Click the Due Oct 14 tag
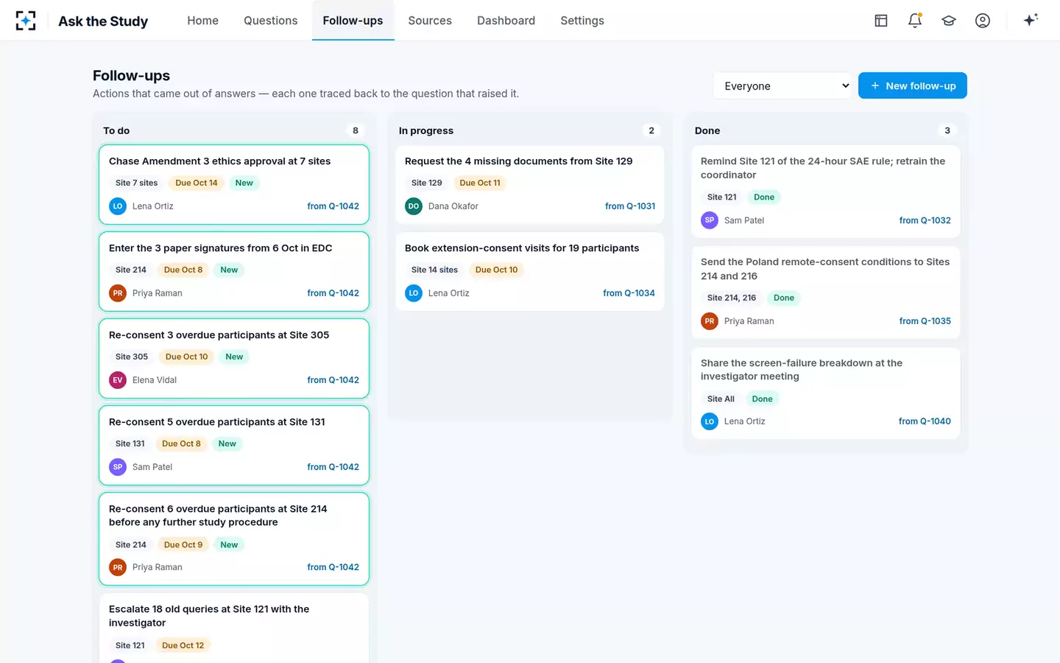1060x663 pixels. (x=197, y=183)
